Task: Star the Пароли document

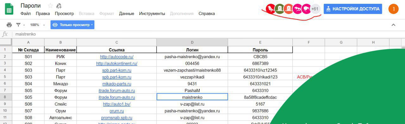Action: click(x=50, y=6)
